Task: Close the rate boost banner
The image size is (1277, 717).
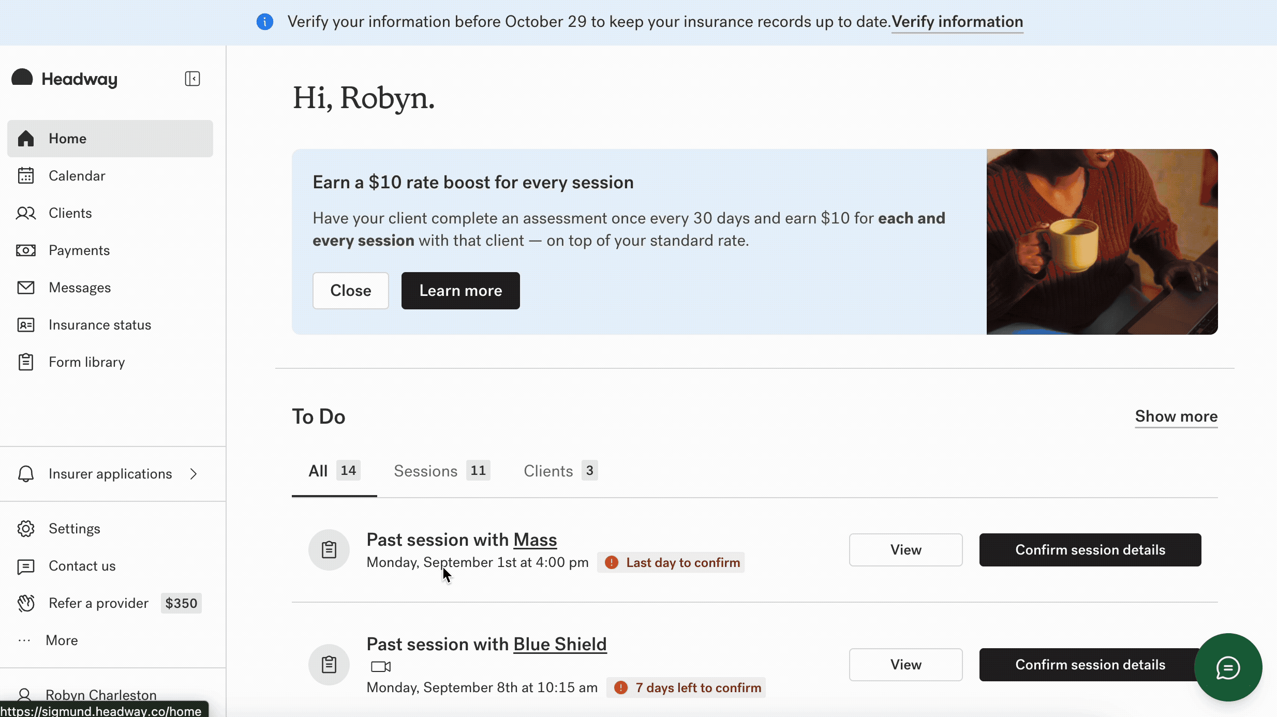Action: click(x=350, y=290)
